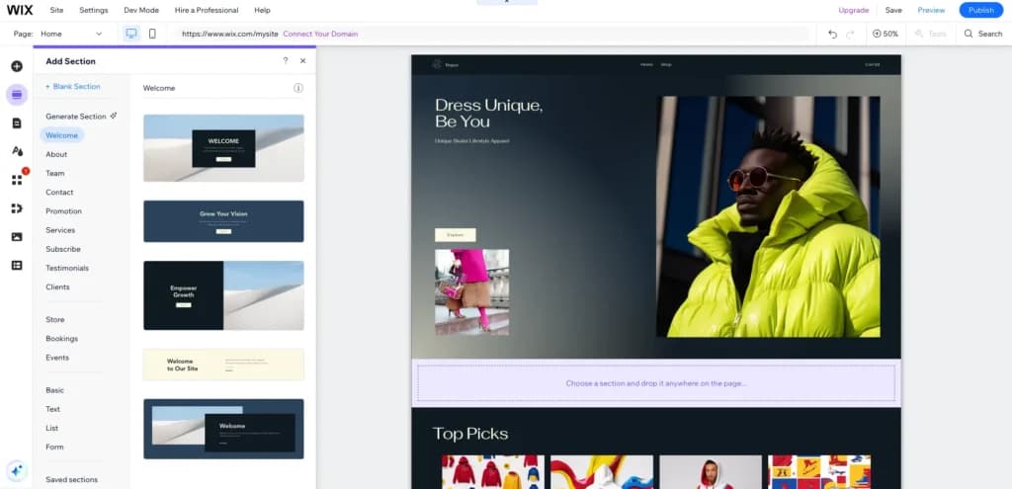The width and height of the screenshot is (1012, 489).
Task: Open the Add Section help question mark
Action: [286, 60]
